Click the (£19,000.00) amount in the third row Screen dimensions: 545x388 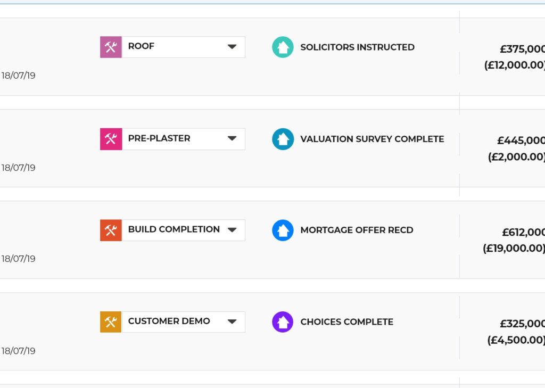pos(514,249)
